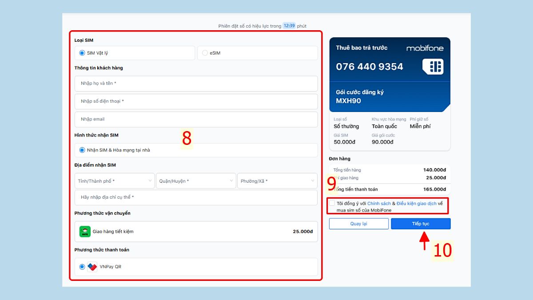Click the Hình thức nhận SIM heading

pos(96,135)
